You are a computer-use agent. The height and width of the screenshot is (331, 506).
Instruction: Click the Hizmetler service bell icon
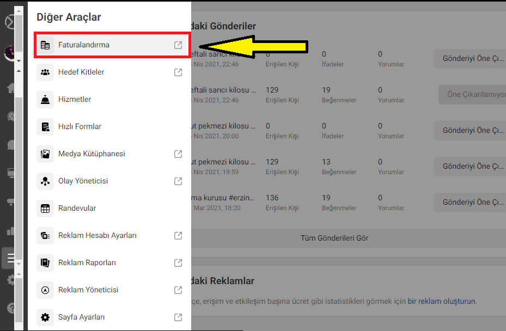(x=45, y=100)
